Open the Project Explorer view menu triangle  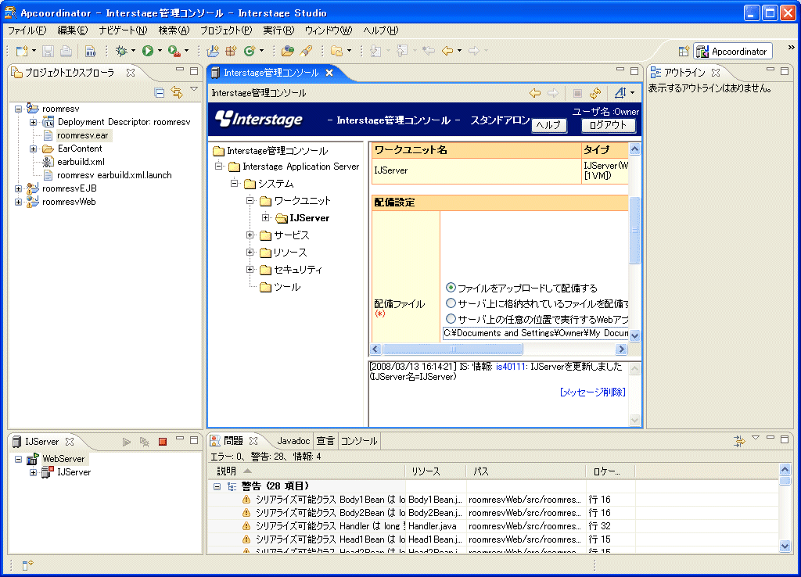(x=194, y=89)
